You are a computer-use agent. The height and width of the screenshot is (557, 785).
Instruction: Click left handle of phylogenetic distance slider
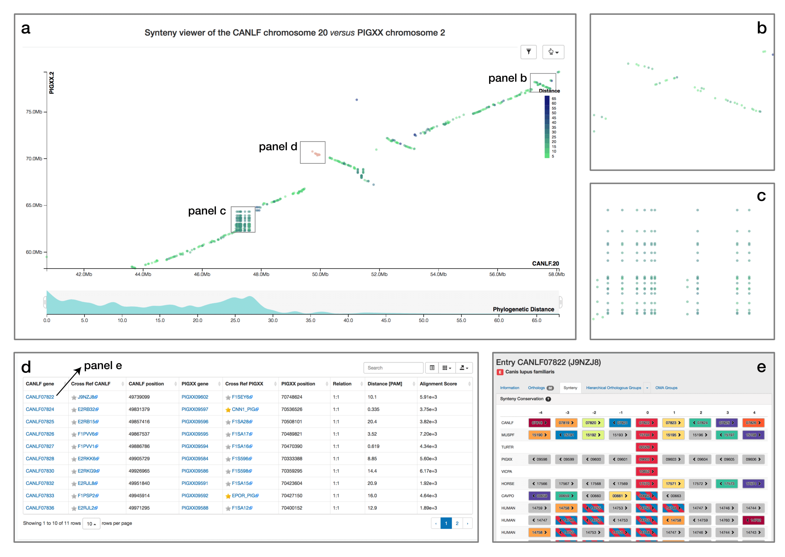point(45,302)
